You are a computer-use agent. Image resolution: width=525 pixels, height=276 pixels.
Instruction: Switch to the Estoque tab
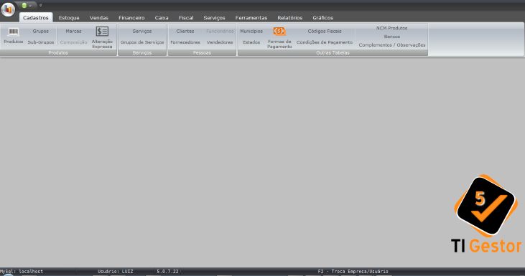[x=69, y=18]
